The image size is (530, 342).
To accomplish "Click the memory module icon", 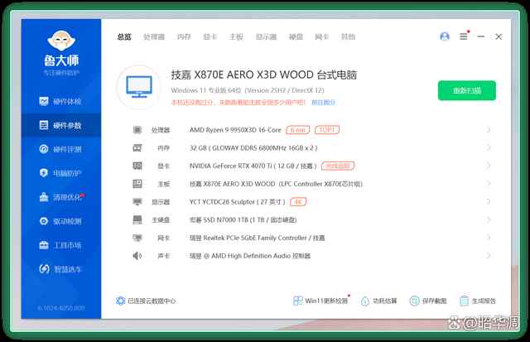I will 137,147.
